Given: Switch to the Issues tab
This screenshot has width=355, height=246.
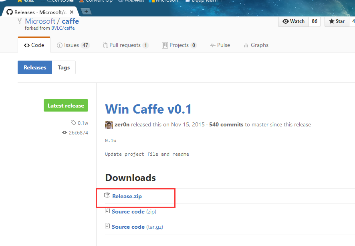Looking at the screenshot, I should [73, 45].
